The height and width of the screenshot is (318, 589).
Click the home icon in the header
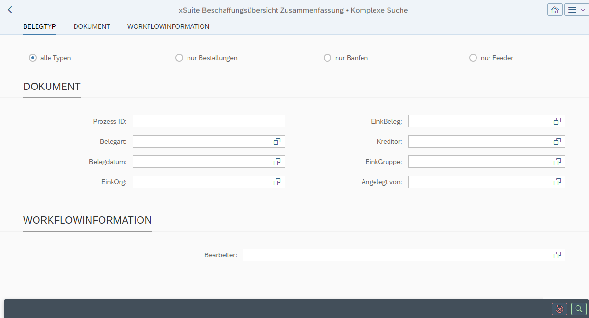coord(554,9)
